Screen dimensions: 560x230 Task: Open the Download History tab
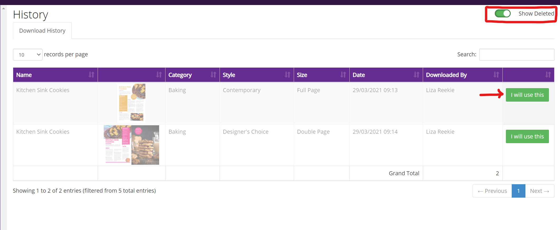pos(42,31)
